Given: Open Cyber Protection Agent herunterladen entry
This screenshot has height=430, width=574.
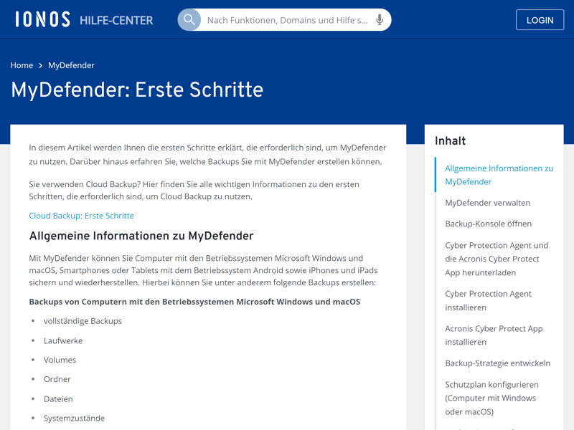Looking at the screenshot, I should tap(496, 259).
